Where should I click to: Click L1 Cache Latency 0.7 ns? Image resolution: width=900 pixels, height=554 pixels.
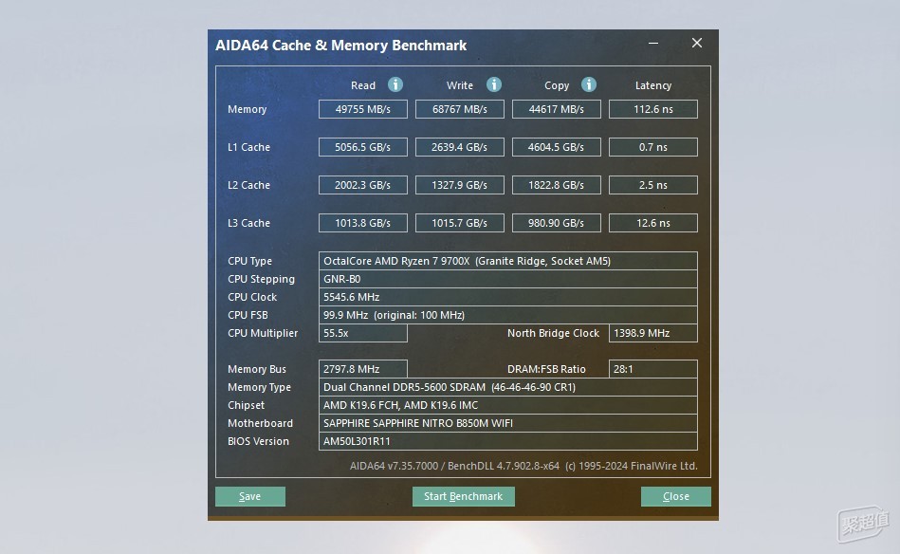(653, 147)
